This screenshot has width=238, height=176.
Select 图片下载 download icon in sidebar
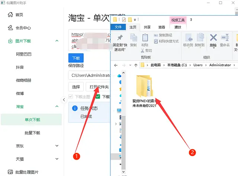[10, 41]
